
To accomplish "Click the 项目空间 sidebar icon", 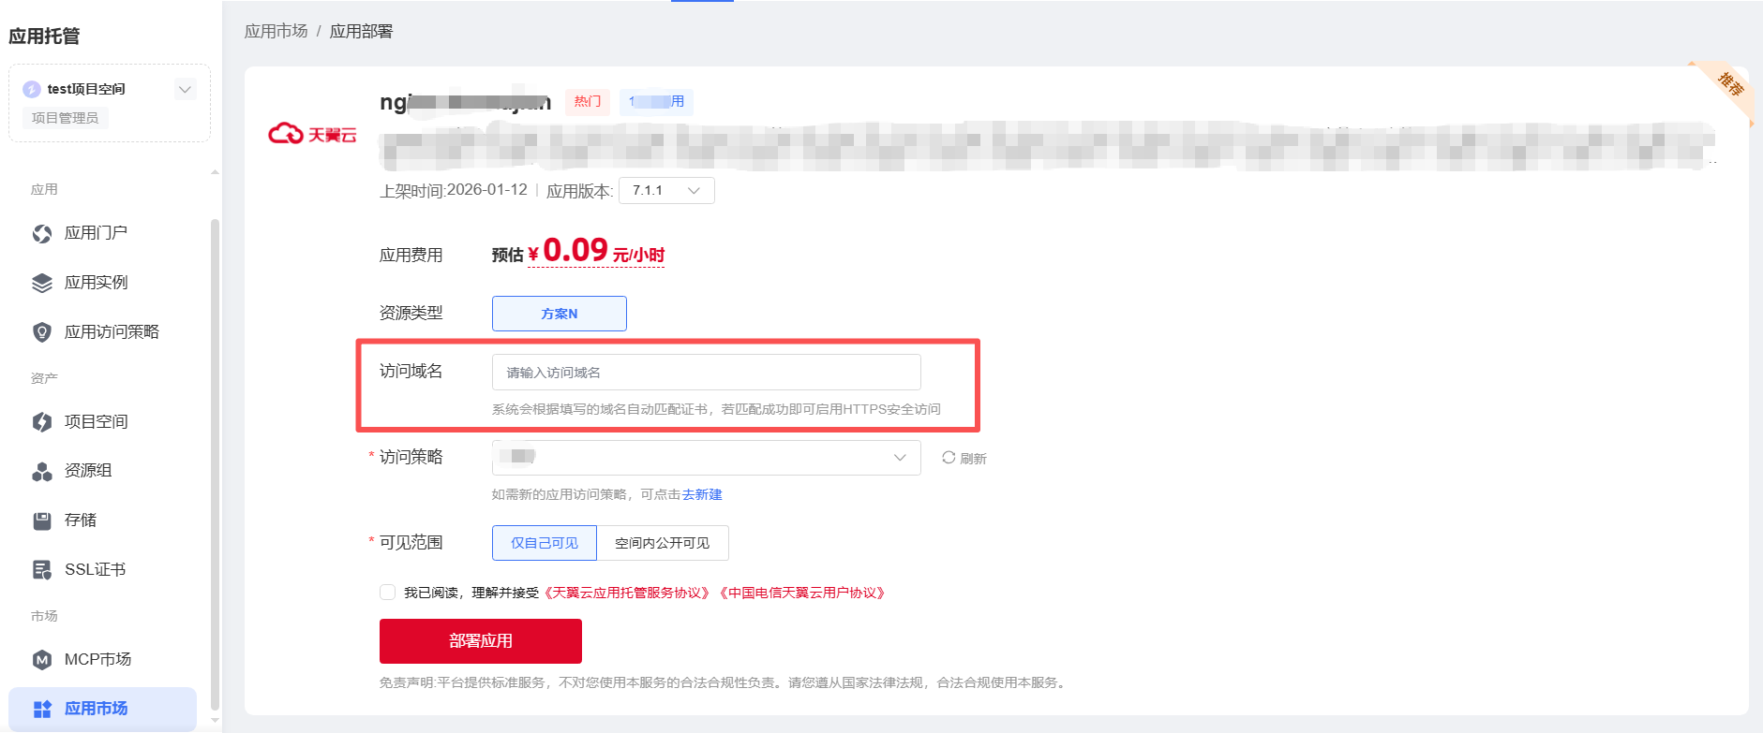I will (x=42, y=422).
